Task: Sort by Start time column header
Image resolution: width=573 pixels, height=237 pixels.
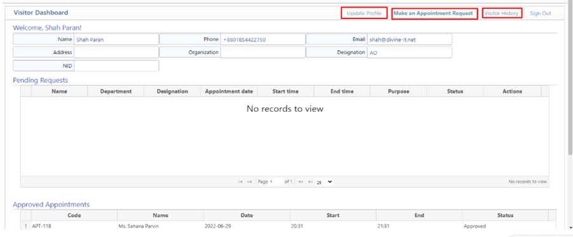Action: (285, 91)
